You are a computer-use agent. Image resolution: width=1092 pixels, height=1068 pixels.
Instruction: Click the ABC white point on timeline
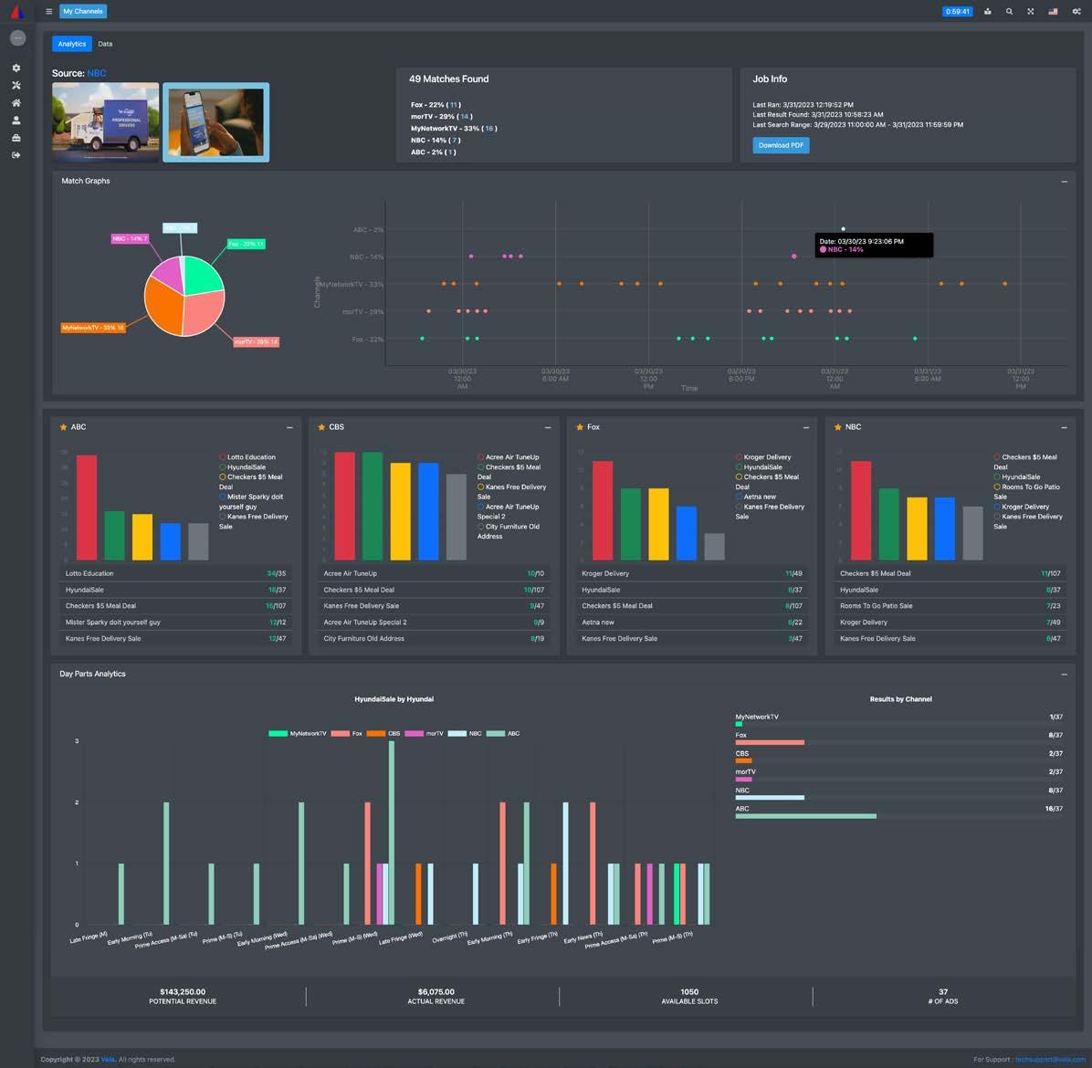pyautogui.click(x=844, y=229)
